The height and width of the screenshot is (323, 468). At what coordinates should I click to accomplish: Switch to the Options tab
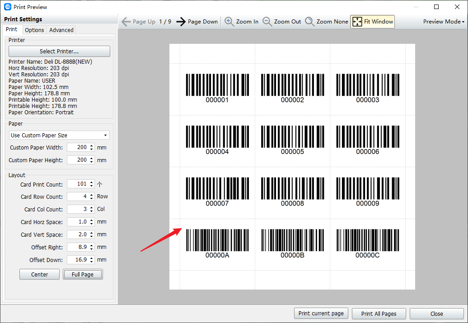coord(34,30)
